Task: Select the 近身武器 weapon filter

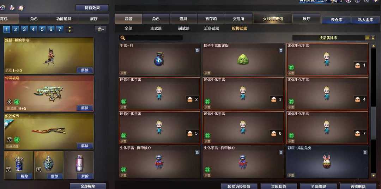Action: pos(212,29)
